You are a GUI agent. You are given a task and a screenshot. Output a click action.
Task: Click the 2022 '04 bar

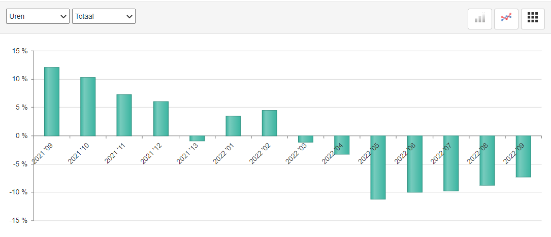click(x=342, y=145)
